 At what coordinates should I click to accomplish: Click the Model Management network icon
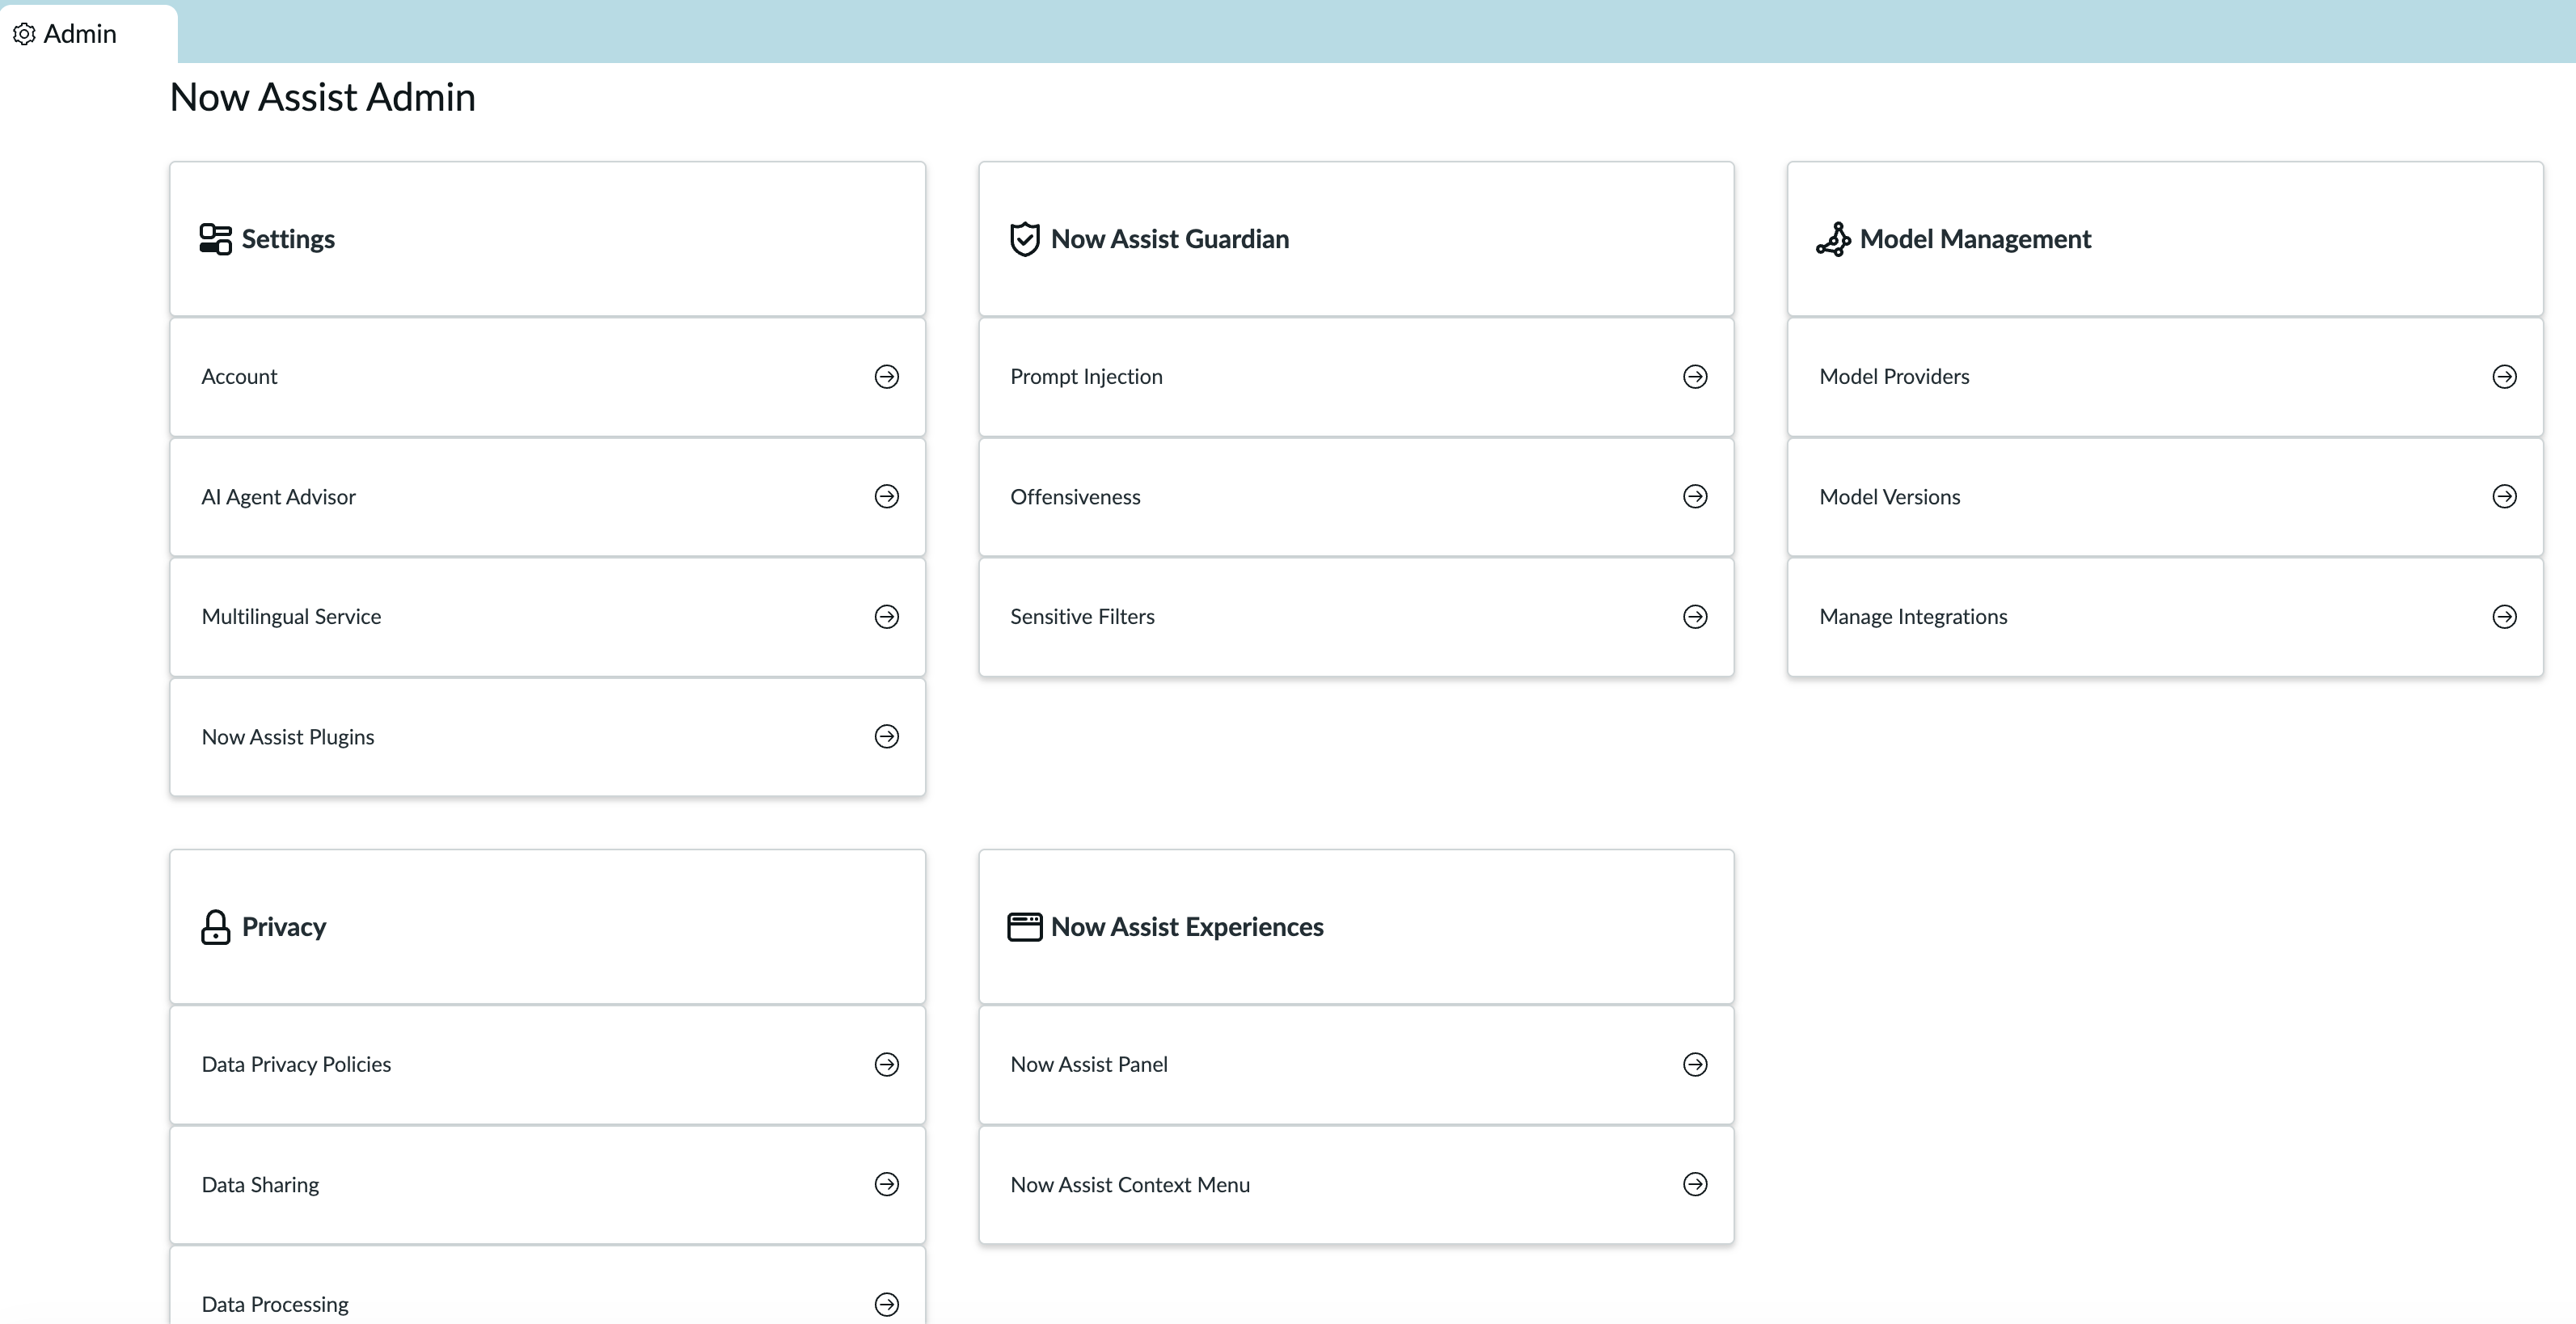1833,239
